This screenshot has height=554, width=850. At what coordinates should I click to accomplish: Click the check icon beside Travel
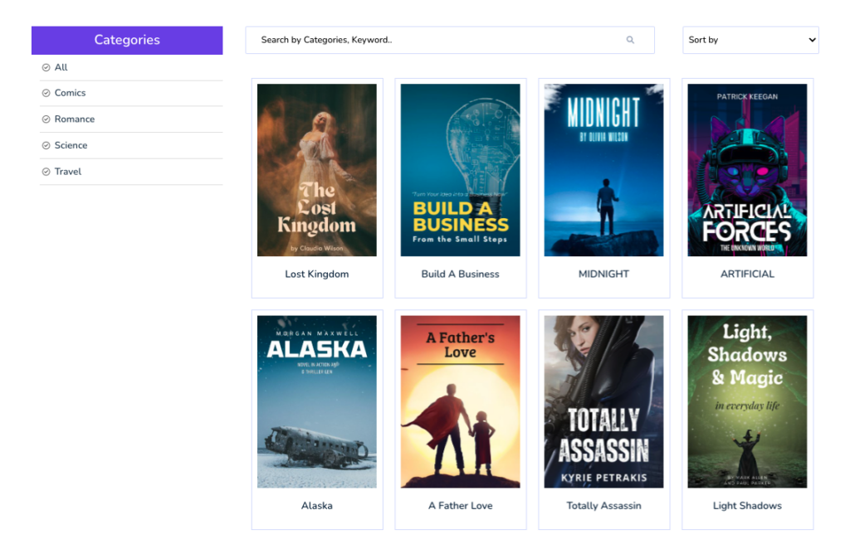pyautogui.click(x=46, y=172)
